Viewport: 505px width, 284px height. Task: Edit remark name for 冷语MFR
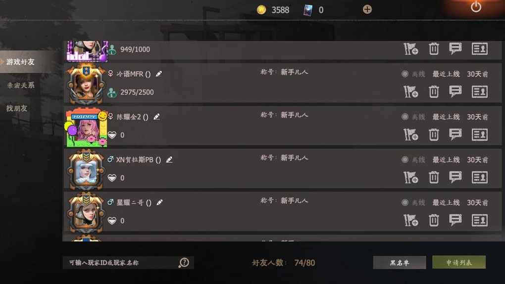159,74
